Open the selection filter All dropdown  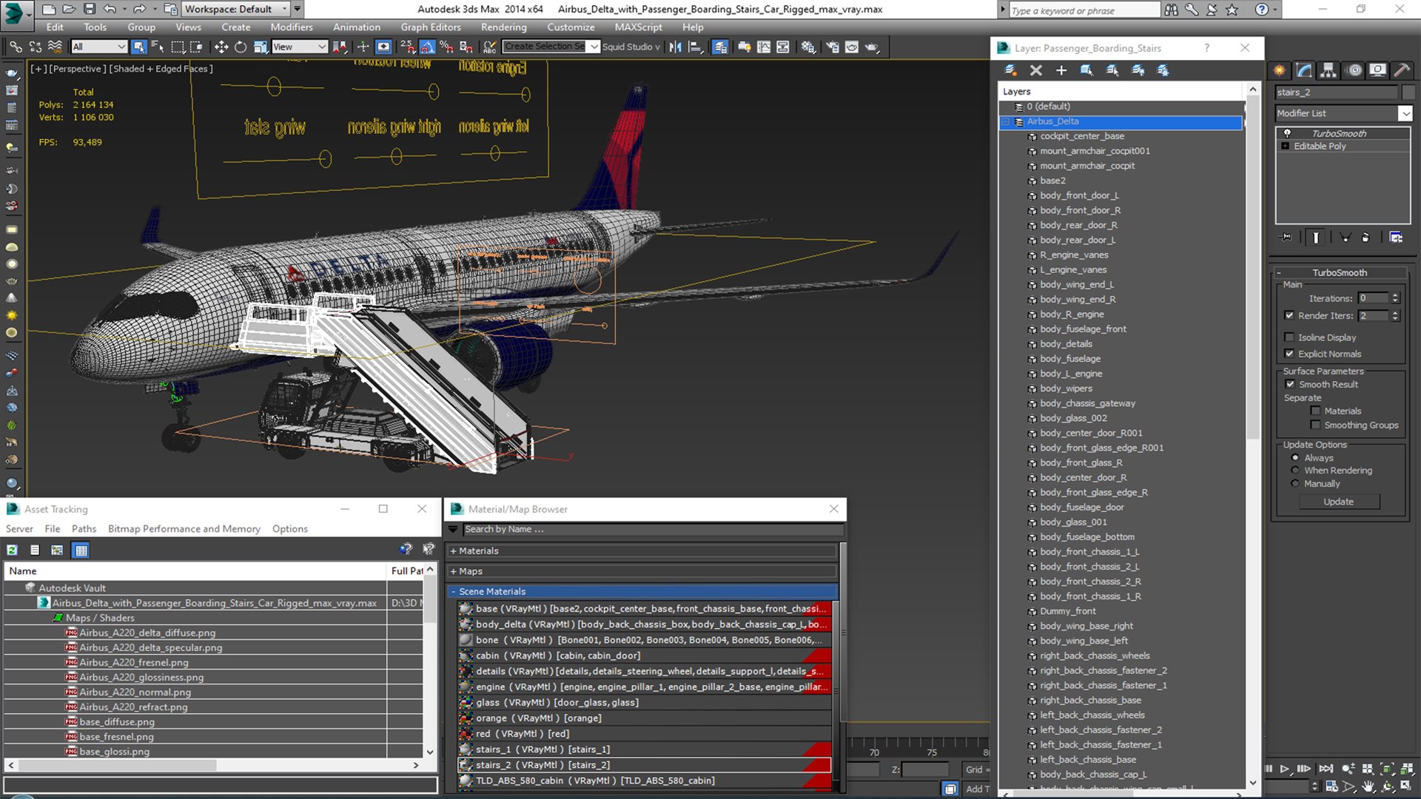[99, 47]
